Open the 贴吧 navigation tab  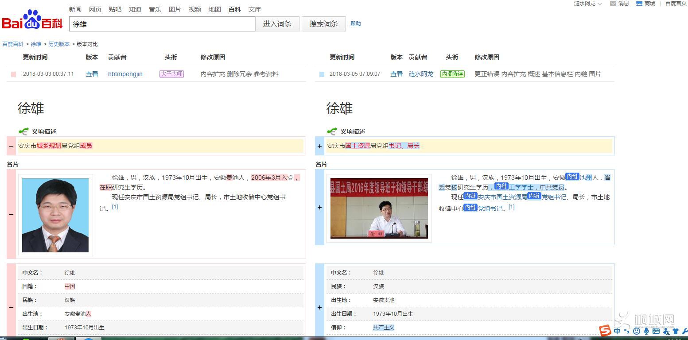(x=115, y=9)
